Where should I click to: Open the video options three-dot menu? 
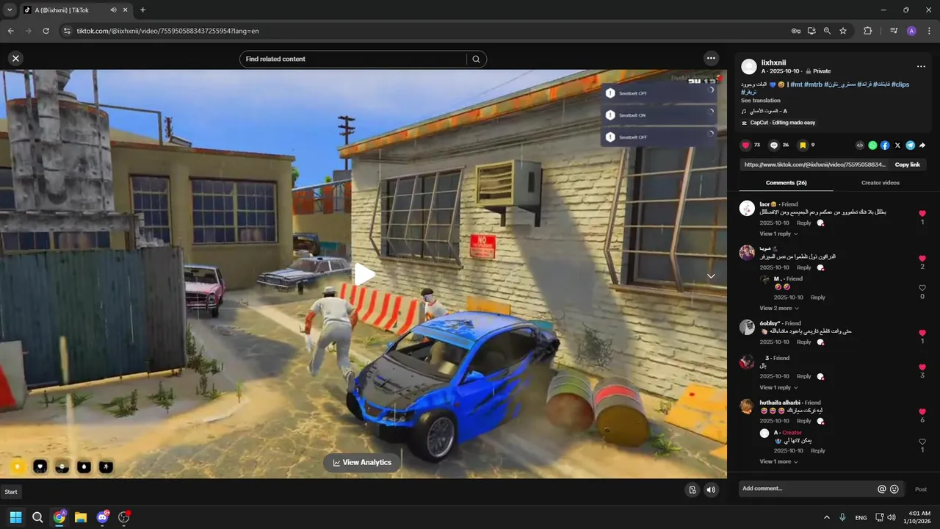tap(711, 58)
